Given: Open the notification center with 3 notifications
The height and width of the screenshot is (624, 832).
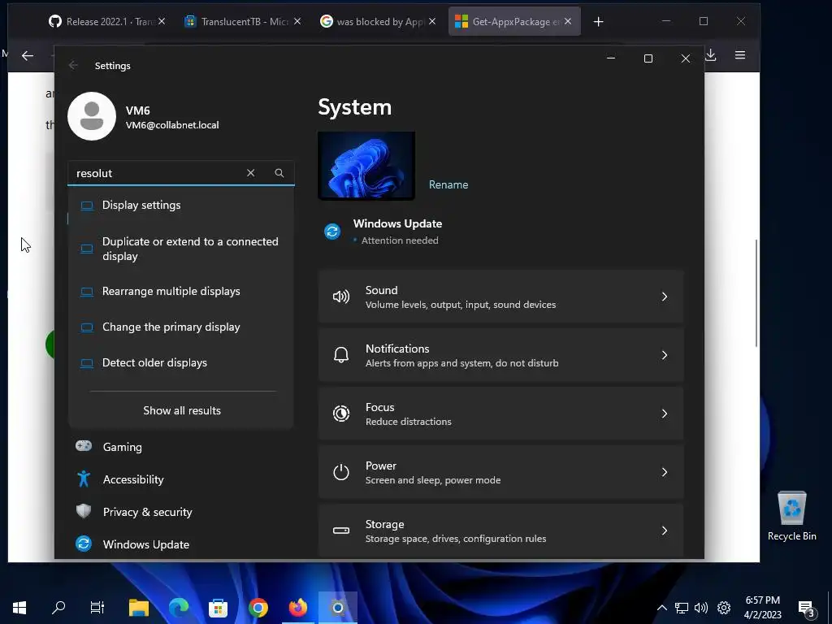Looking at the screenshot, I should point(807,609).
